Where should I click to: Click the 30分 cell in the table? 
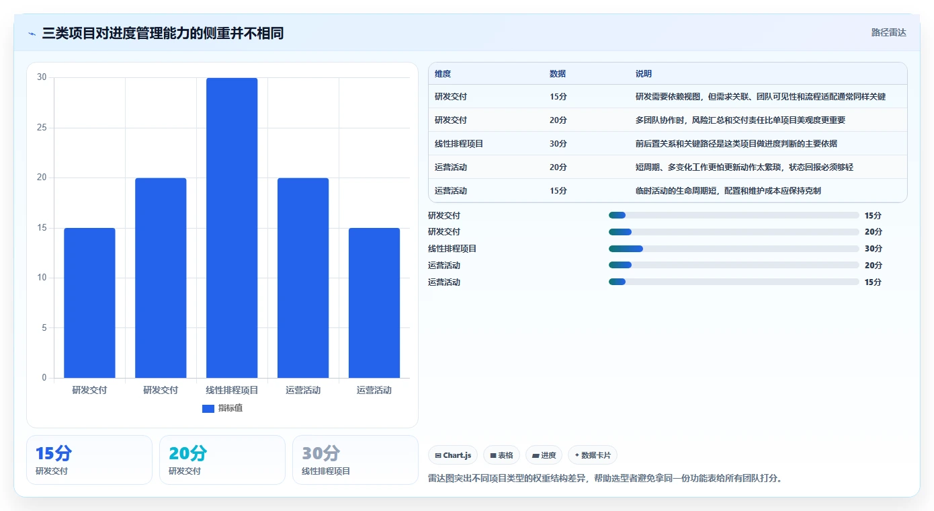click(558, 144)
